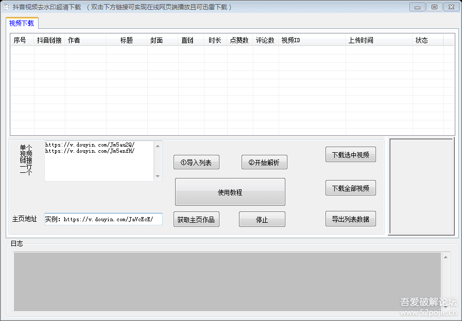Click the link text area scroll-down arrow
Screen dimensions: 462x321
158,176
